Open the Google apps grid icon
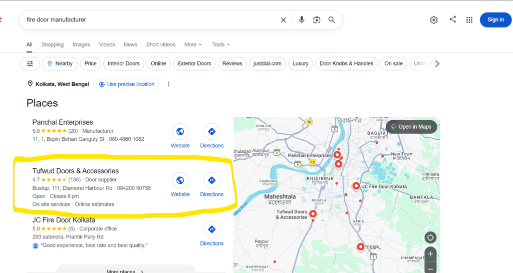 click(x=469, y=20)
